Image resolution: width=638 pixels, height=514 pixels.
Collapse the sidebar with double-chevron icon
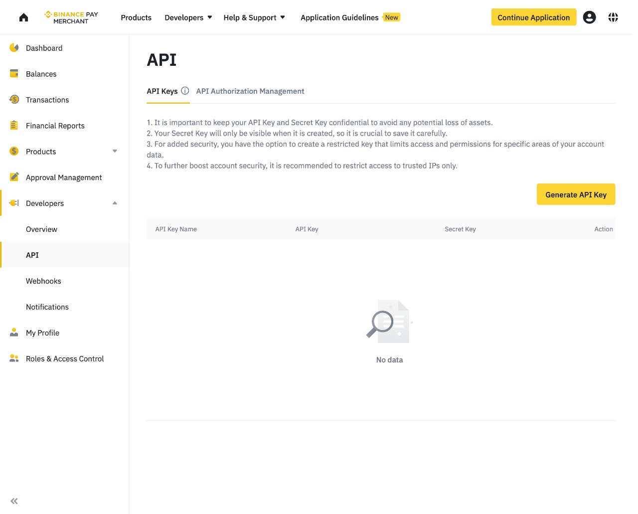pyautogui.click(x=14, y=501)
